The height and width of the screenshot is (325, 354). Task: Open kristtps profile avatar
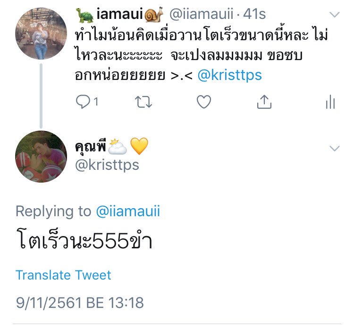(x=41, y=157)
